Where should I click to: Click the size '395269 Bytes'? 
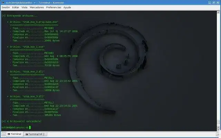click(53, 115)
